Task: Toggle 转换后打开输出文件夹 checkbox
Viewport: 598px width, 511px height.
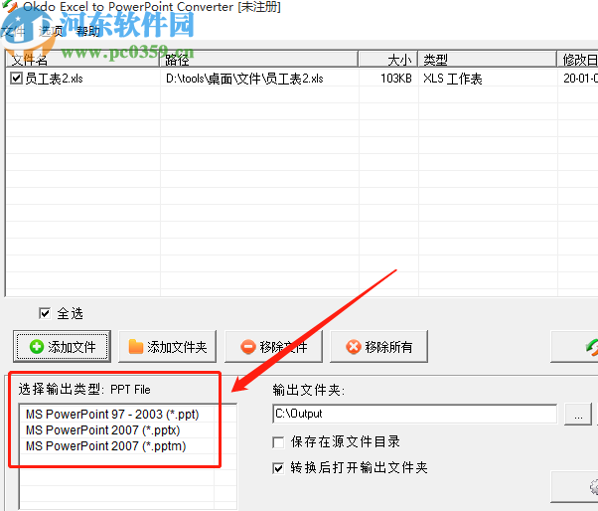Action: [278, 468]
